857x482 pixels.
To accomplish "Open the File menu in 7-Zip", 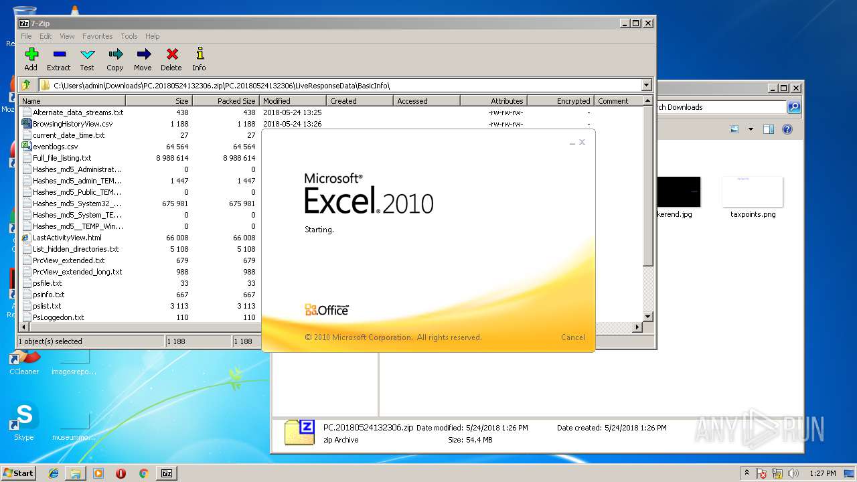I will pos(26,36).
